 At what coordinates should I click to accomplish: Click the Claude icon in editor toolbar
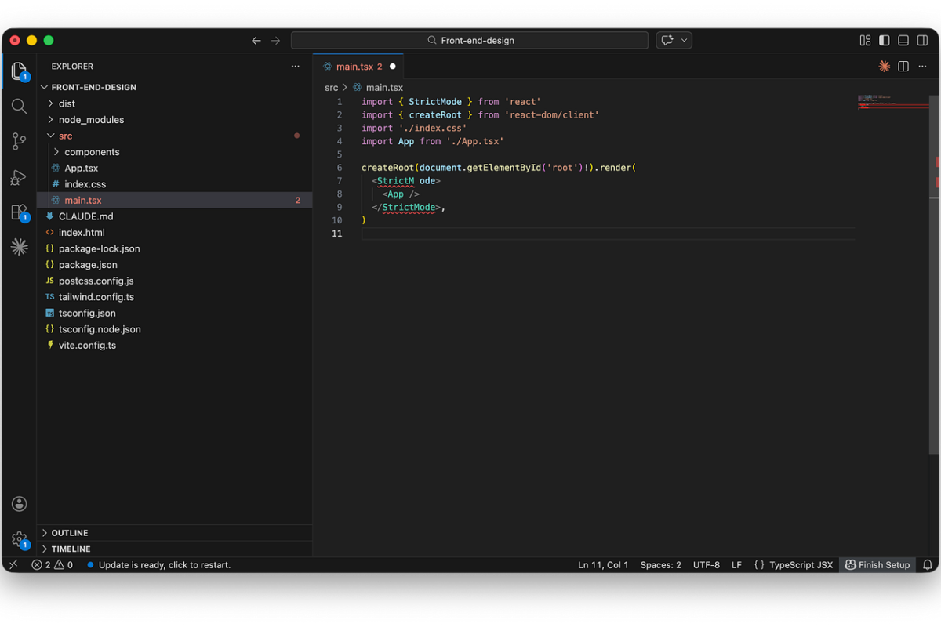coord(885,67)
